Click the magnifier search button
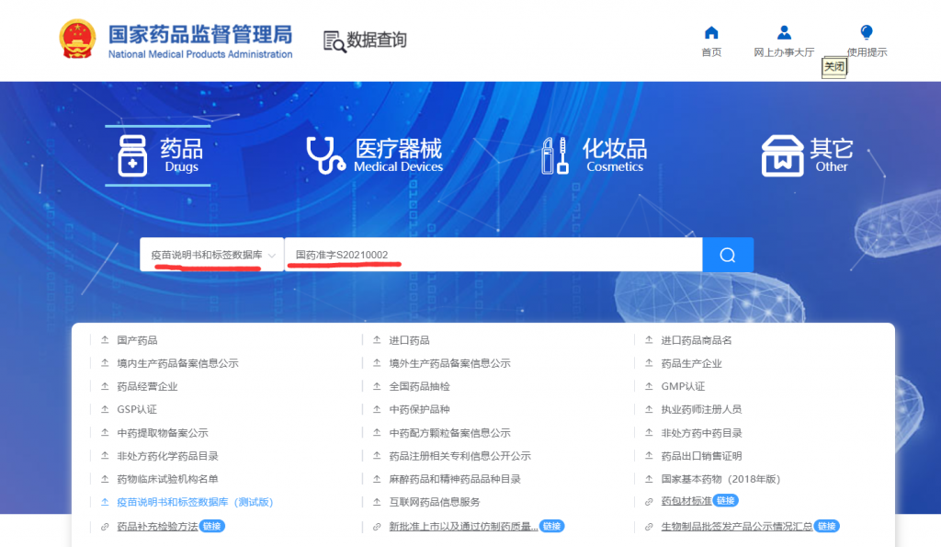941x547 pixels. coord(728,255)
